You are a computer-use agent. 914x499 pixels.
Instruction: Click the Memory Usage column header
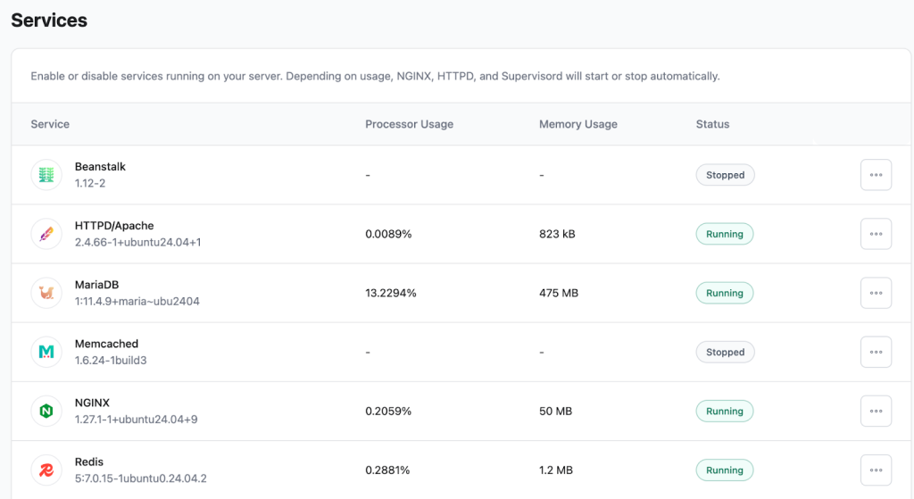[577, 124]
